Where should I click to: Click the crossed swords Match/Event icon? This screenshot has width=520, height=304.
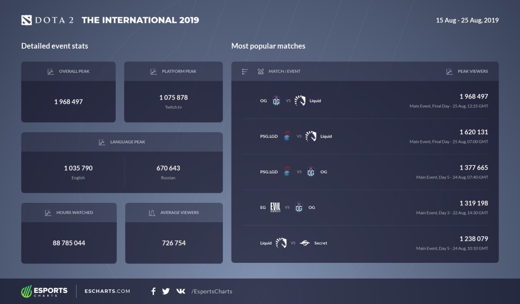click(261, 71)
